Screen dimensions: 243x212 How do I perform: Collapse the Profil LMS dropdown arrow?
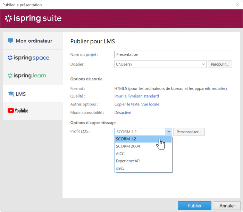[x=169, y=132]
